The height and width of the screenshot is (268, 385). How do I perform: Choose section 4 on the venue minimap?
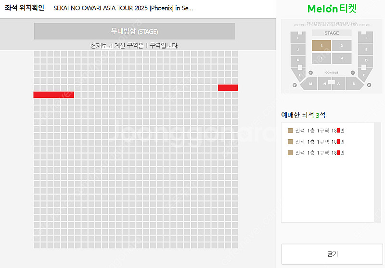342,58
